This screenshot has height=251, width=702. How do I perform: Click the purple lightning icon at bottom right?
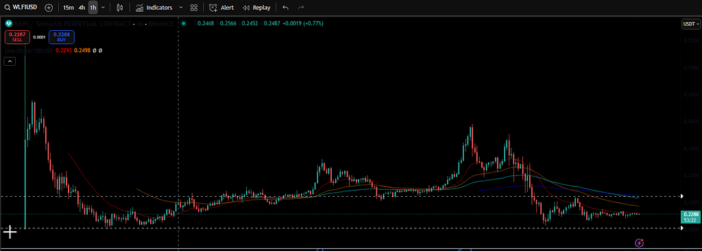[x=640, y=243]
